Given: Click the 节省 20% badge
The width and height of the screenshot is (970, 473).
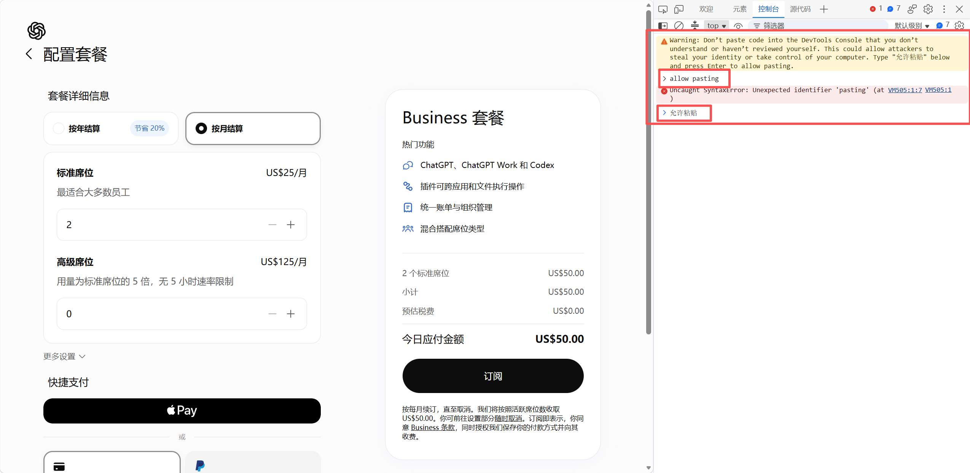Looking at the screenshot, I should click(150, 128).
